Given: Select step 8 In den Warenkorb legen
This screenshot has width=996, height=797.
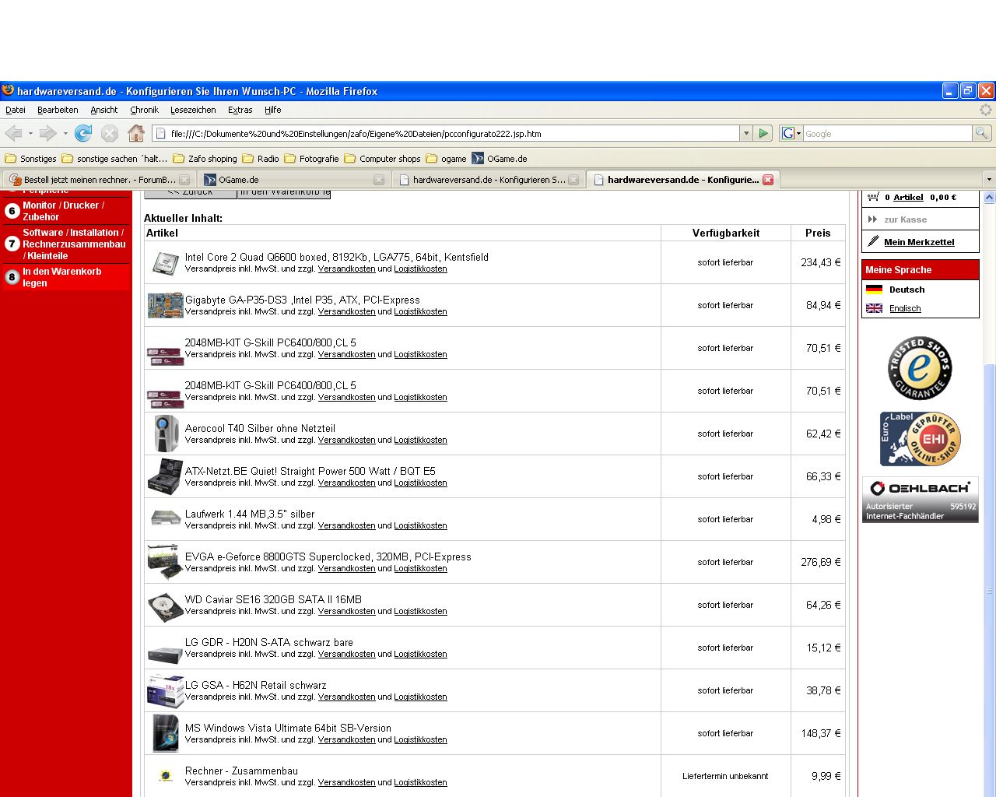Looking at the screenshot, I should pyautogui.click(x=67, y=277).
